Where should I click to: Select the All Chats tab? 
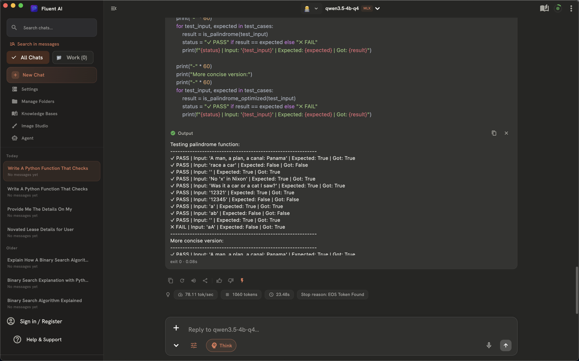coord(28,57)
